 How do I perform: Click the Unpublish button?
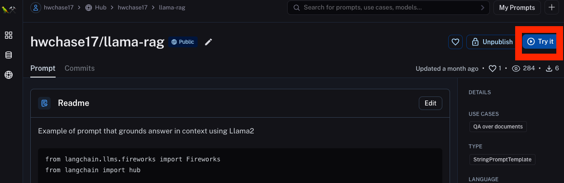[492, 42]
